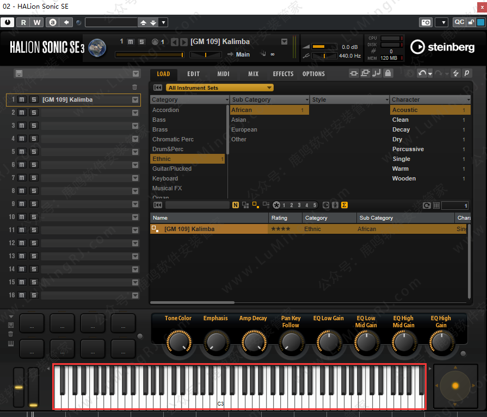Solo slot 1 in the plug-in header
The height and width of the screenshot is (417, 487).
141,41
